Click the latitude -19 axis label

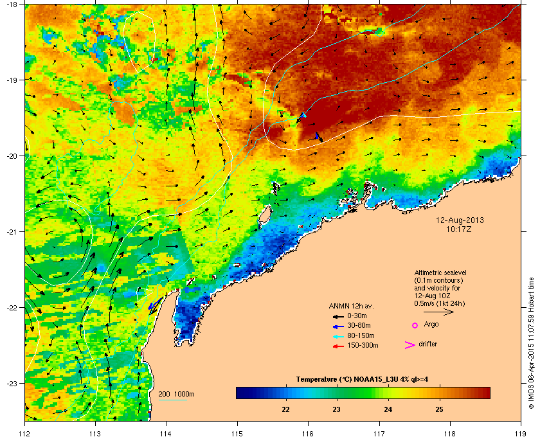point(11,80)
